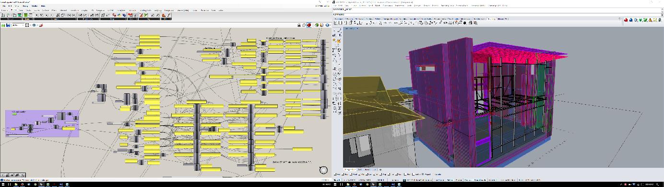Open Task View on taskbar beneath Rhino

(x=341, y=184)
